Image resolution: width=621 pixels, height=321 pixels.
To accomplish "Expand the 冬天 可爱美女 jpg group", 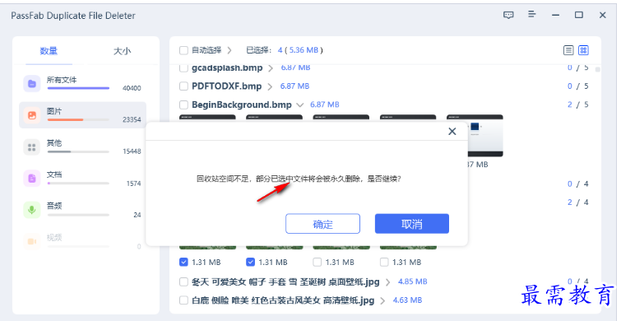I will pos(387,282).
